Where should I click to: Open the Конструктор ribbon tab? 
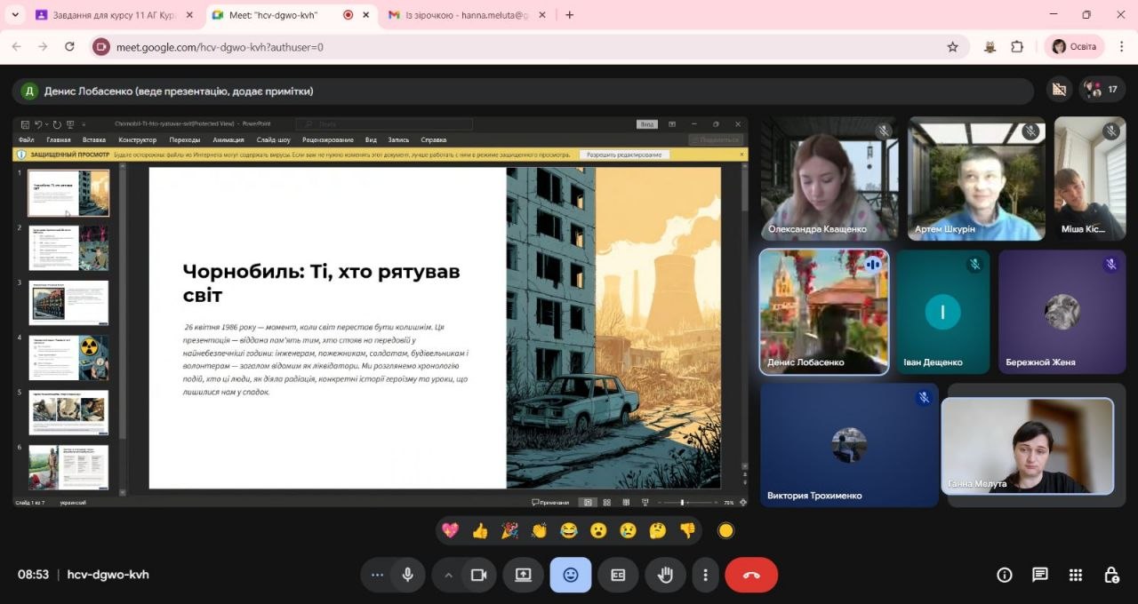138,139
